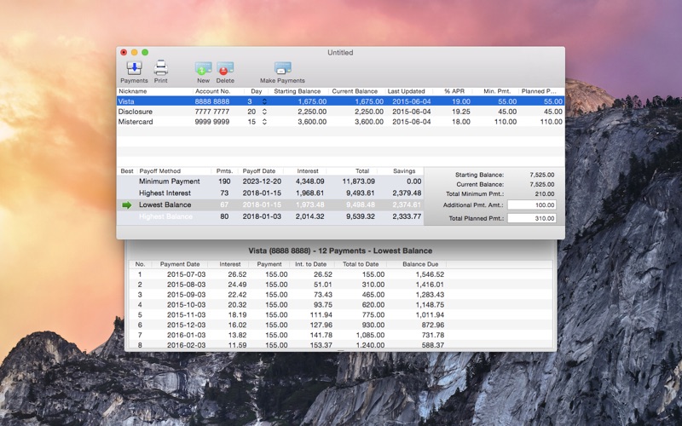This screenshot has width=682, height=426.
Task: Click the Additional Pmt. Amt. input field
Action: pos(531,205)
